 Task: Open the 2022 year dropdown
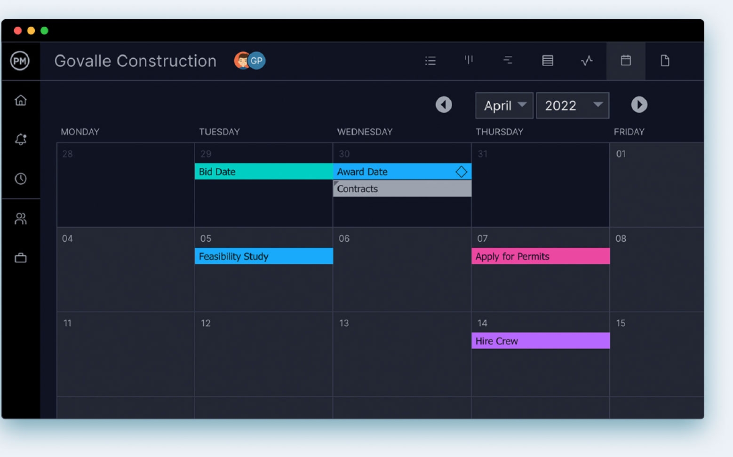(x=572, y=105)
